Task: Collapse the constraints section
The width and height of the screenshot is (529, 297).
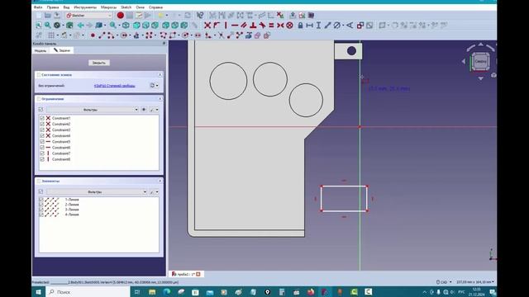Action: pyautogui.click(x=160, y=99)
